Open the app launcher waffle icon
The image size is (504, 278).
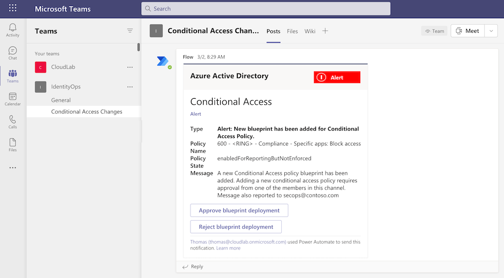tap(13, 8)
